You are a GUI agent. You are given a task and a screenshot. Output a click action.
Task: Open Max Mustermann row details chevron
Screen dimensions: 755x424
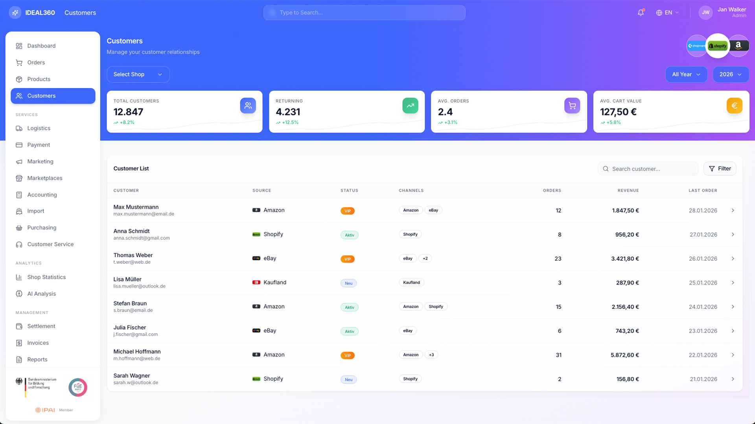click(733, 210)
